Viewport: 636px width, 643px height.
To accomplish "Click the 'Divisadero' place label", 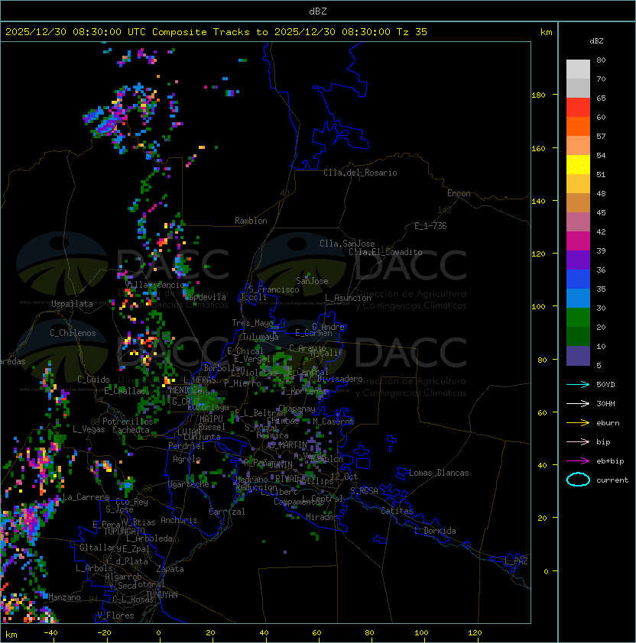I will point(339,379).
